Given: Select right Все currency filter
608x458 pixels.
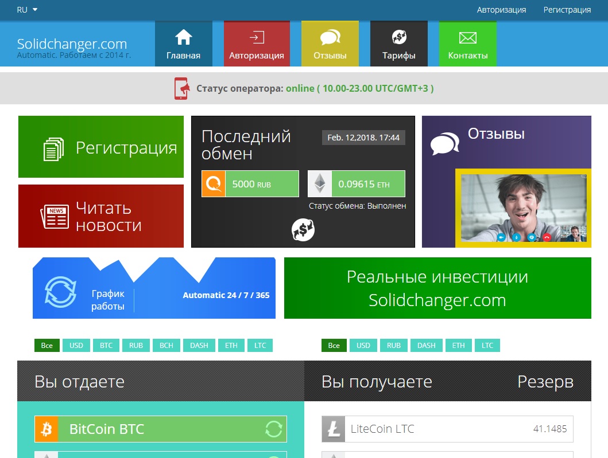Looking at the screenshot, I should click(x=334, y=345).
